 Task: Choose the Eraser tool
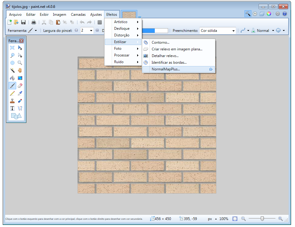pos(20,86)
